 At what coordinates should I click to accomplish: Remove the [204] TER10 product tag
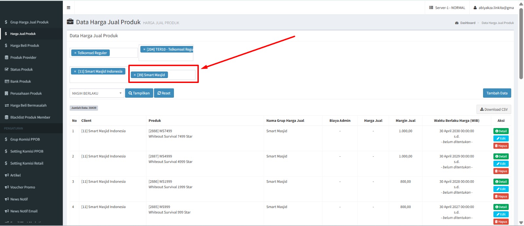pos(144,49)
